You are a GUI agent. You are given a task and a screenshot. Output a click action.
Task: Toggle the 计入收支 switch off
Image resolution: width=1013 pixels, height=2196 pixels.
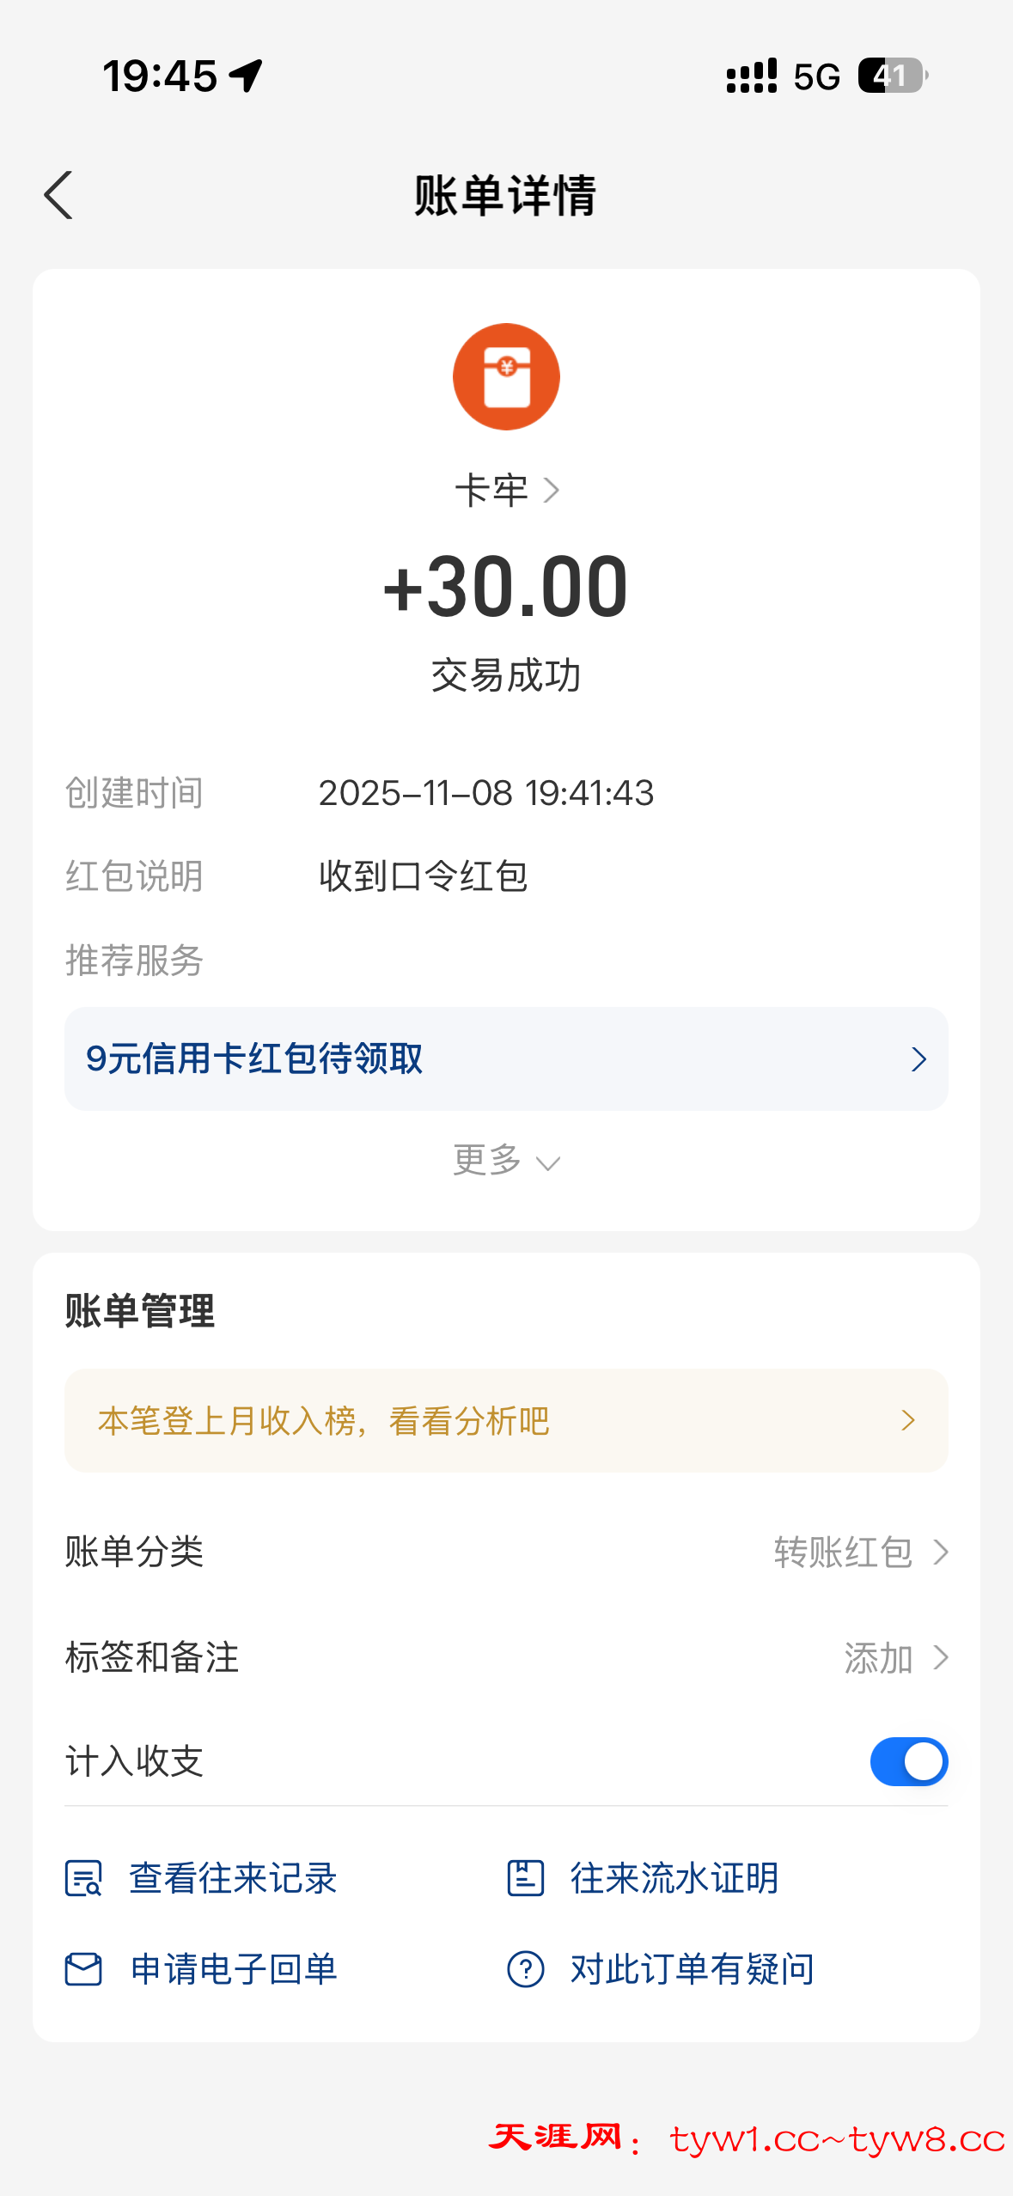908,1761
